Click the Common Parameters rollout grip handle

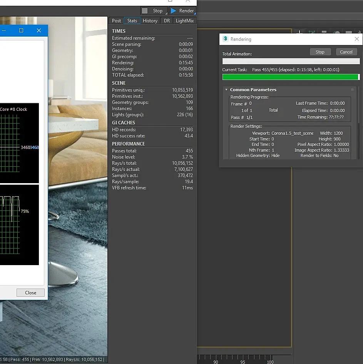point(352,90)
